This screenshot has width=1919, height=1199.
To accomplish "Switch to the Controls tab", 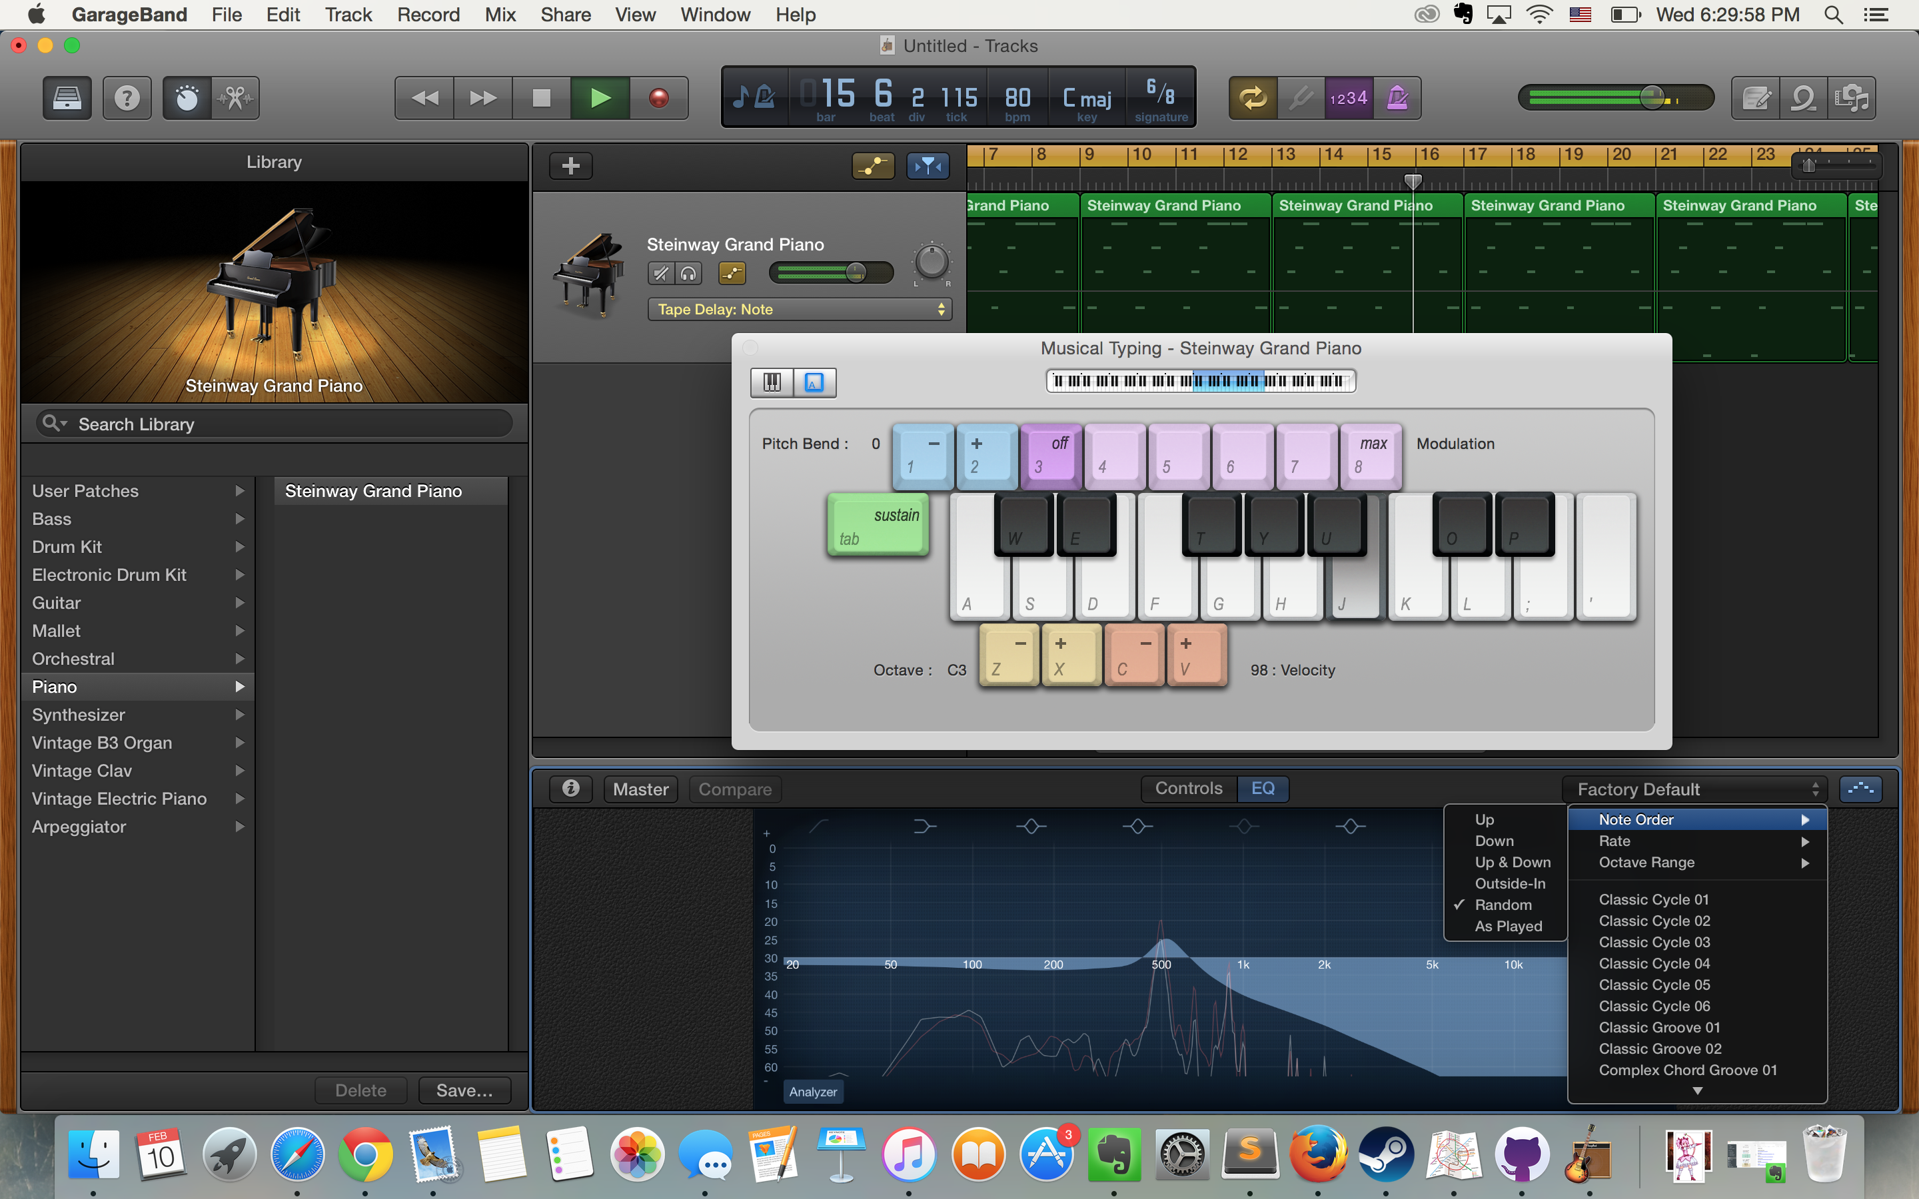I will (1189, 788).
